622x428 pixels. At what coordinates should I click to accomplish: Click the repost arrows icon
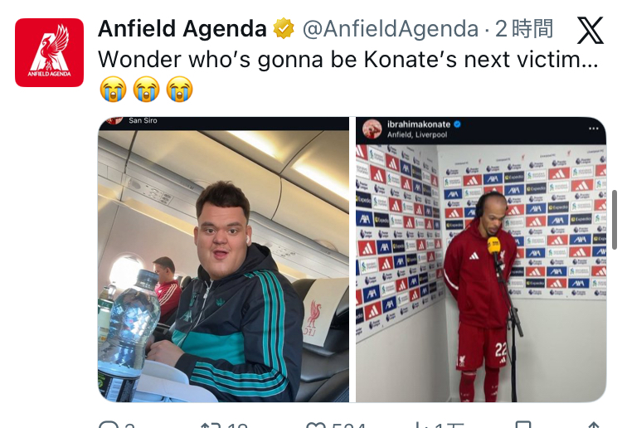tap(209, 426)
